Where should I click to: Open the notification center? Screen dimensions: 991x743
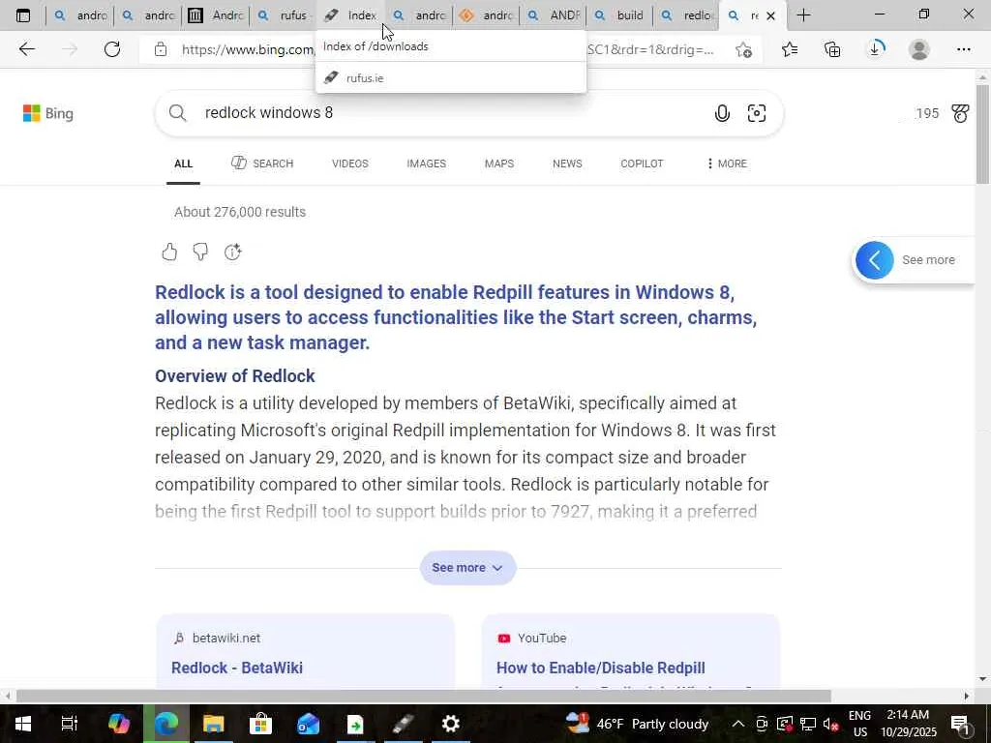click(961, 724)
